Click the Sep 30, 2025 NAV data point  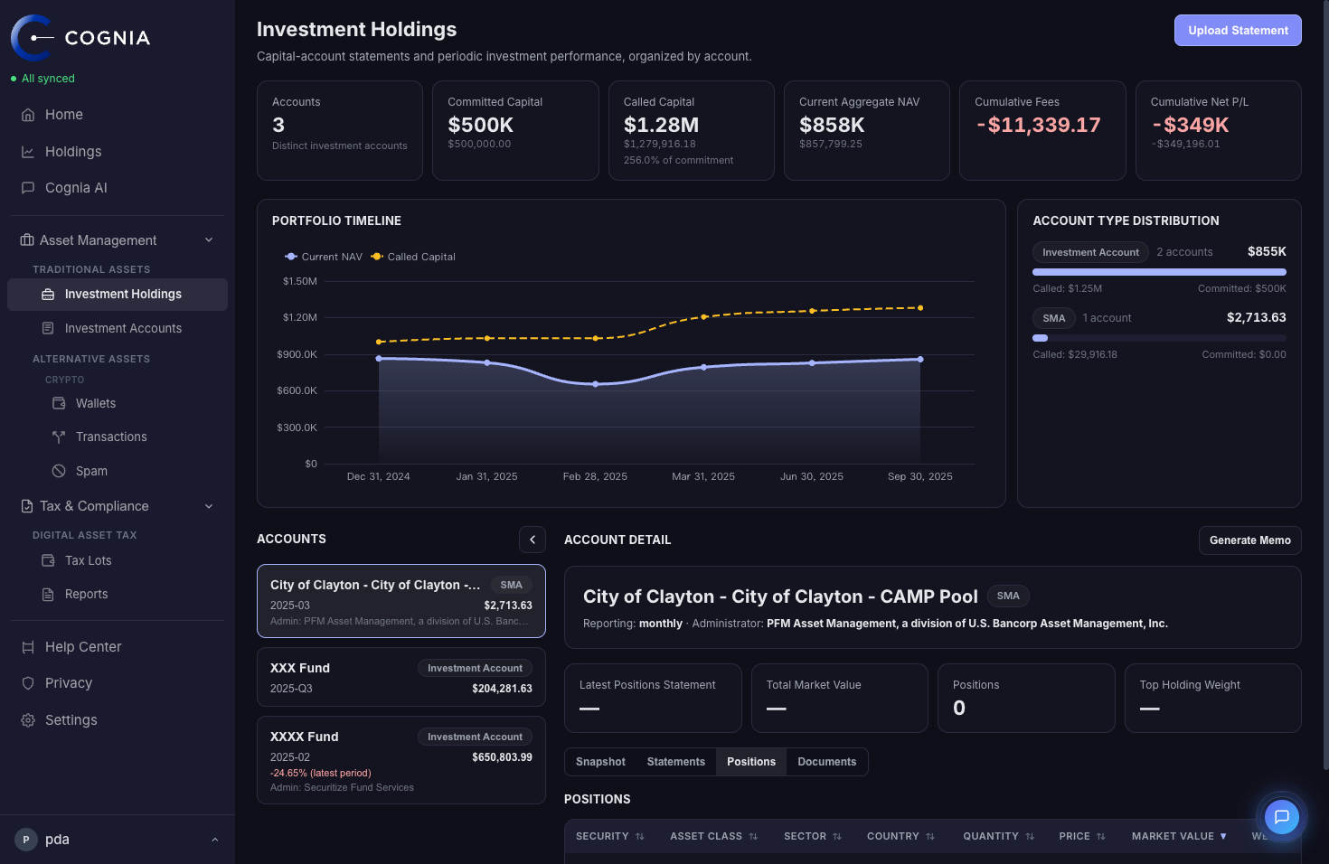point(920,359)
